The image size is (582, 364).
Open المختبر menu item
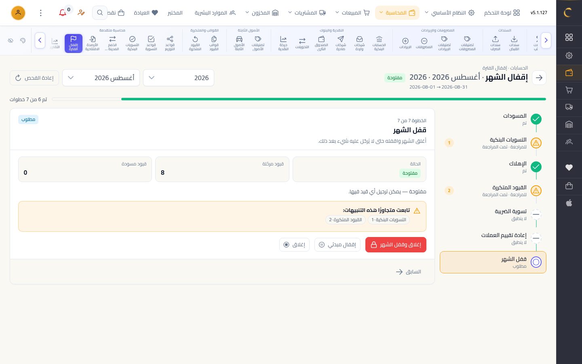[x=175, y=13]
